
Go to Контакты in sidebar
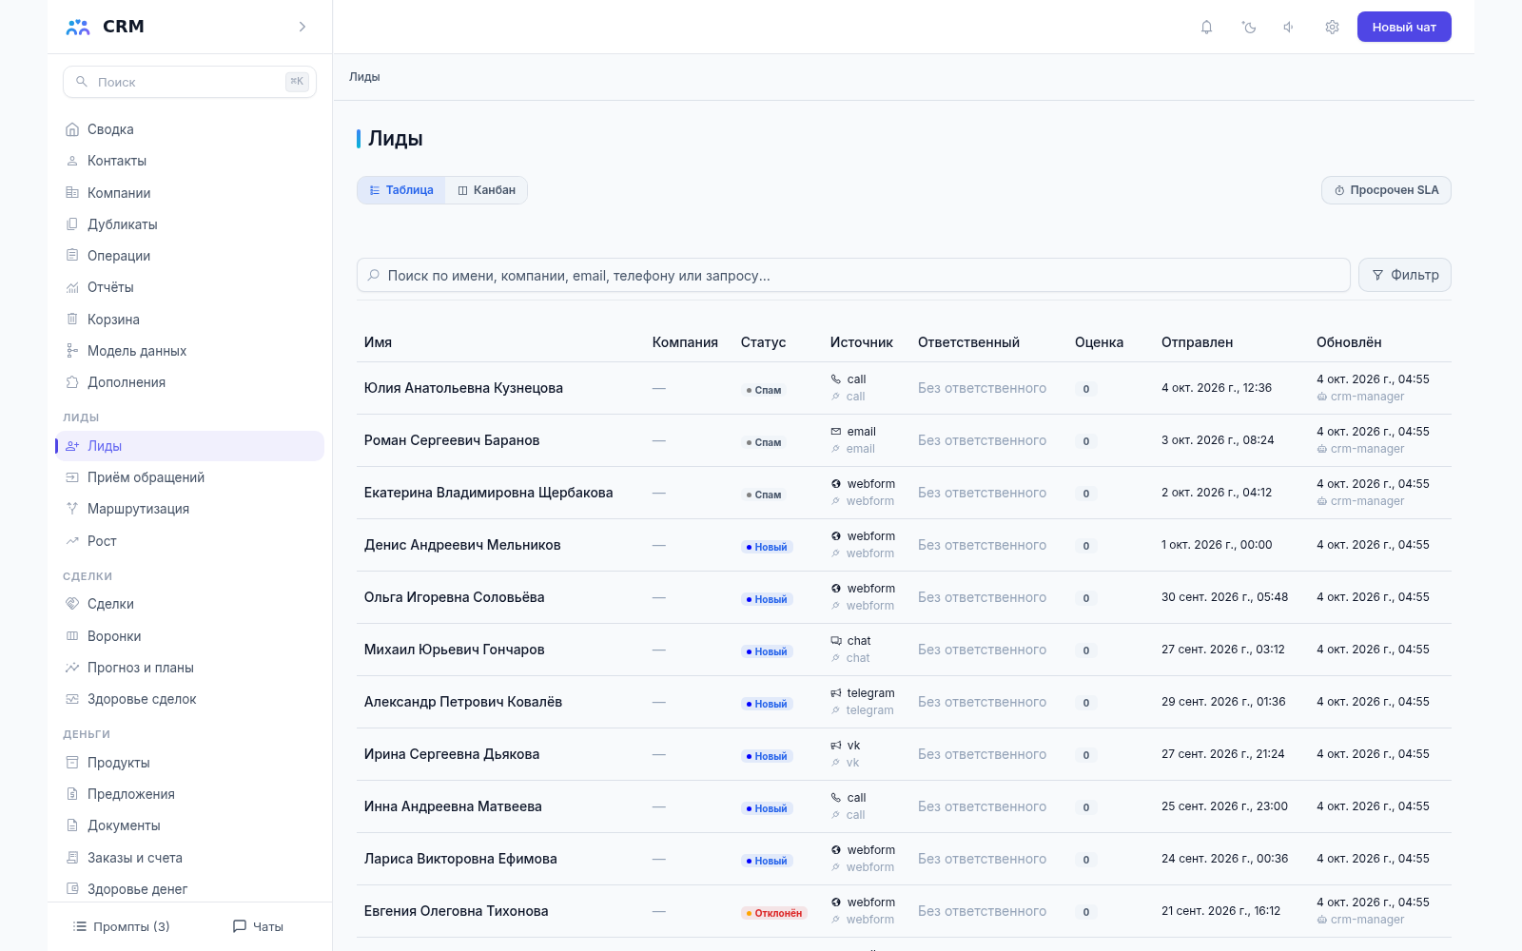point(189,161)
